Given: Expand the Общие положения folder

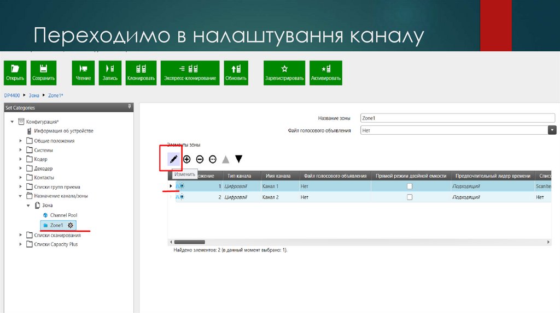Looking at the screenshot, I should coord(20,141).
